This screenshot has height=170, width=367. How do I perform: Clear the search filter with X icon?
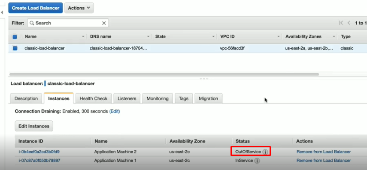pos(104,23)
